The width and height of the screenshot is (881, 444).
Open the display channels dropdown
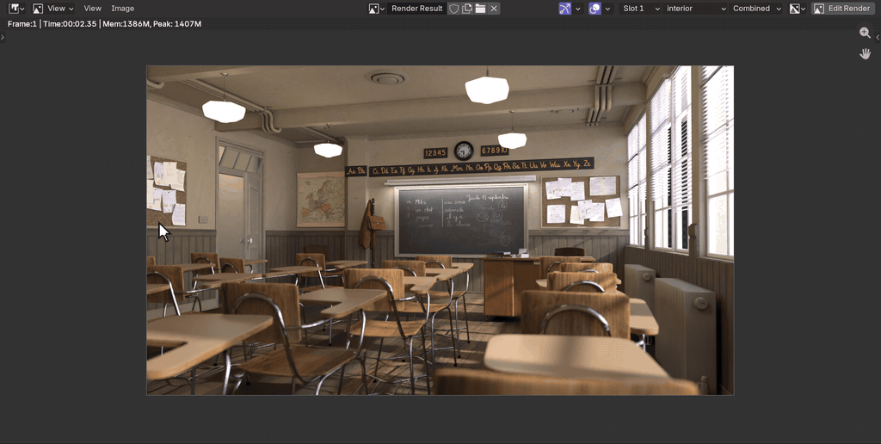click(798, 9)
